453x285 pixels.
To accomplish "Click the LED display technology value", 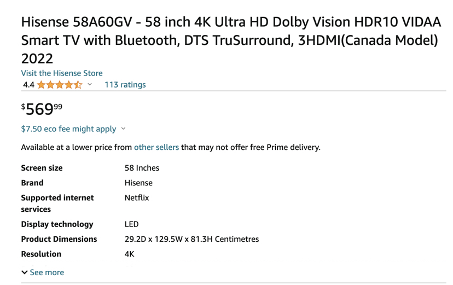I will click(131, 224).
